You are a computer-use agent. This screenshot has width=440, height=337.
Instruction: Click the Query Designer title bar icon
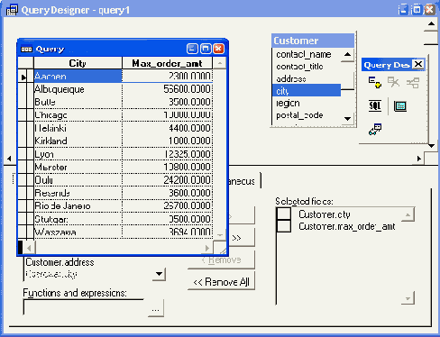coord(12,10)
